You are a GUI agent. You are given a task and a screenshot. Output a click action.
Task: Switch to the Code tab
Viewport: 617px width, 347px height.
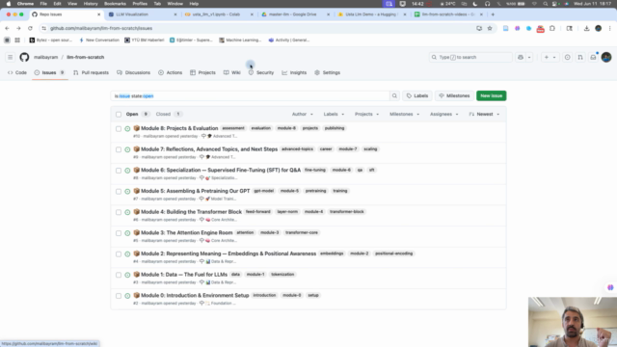[17, 73]
